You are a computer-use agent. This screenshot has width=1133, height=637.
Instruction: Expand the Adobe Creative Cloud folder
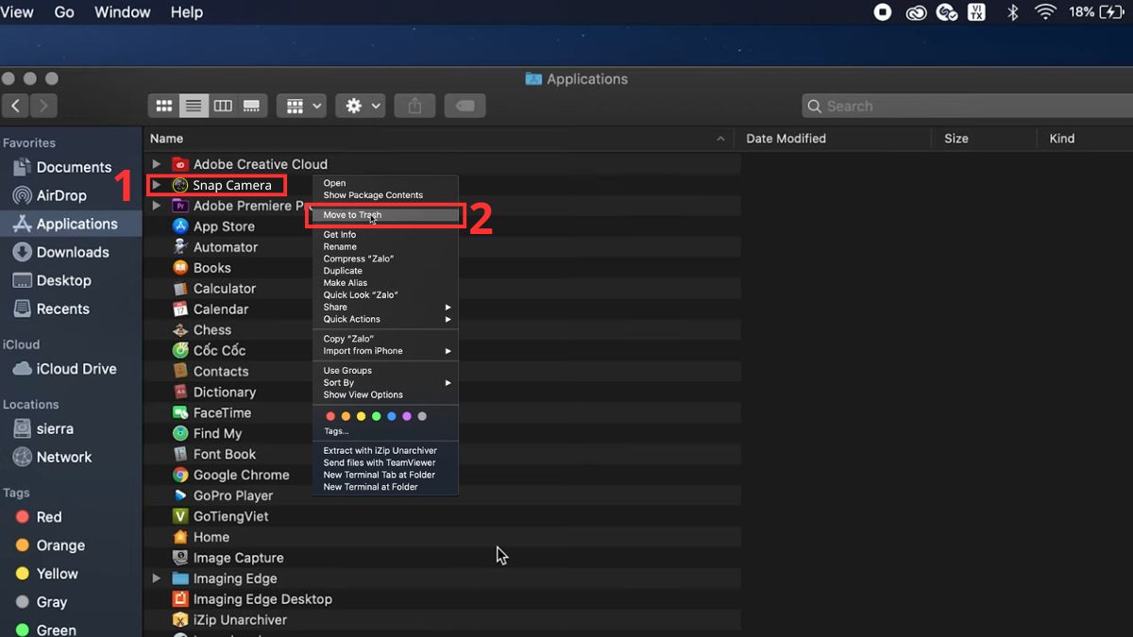[157, 164]
